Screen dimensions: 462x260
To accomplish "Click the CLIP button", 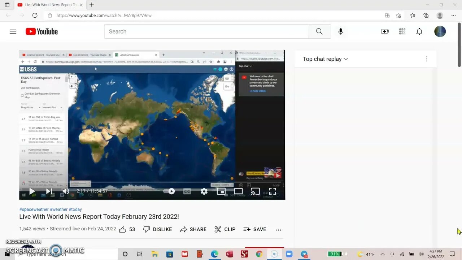I will pyautogui.click(x=225, y=229).
